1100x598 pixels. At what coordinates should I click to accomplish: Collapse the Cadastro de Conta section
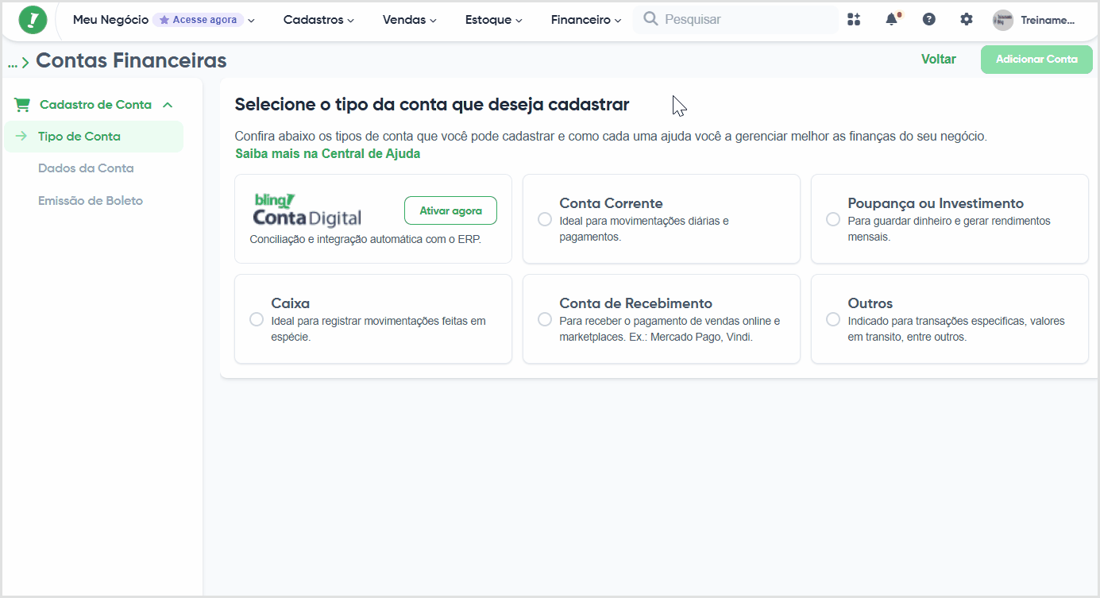tap(168, 105)
